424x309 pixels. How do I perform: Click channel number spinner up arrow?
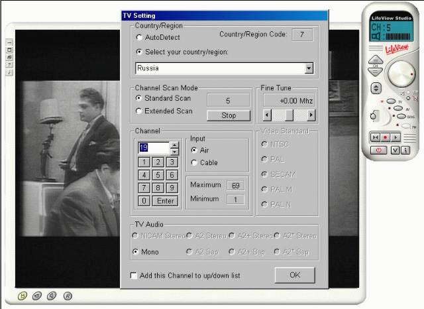[x=175, y=145]
